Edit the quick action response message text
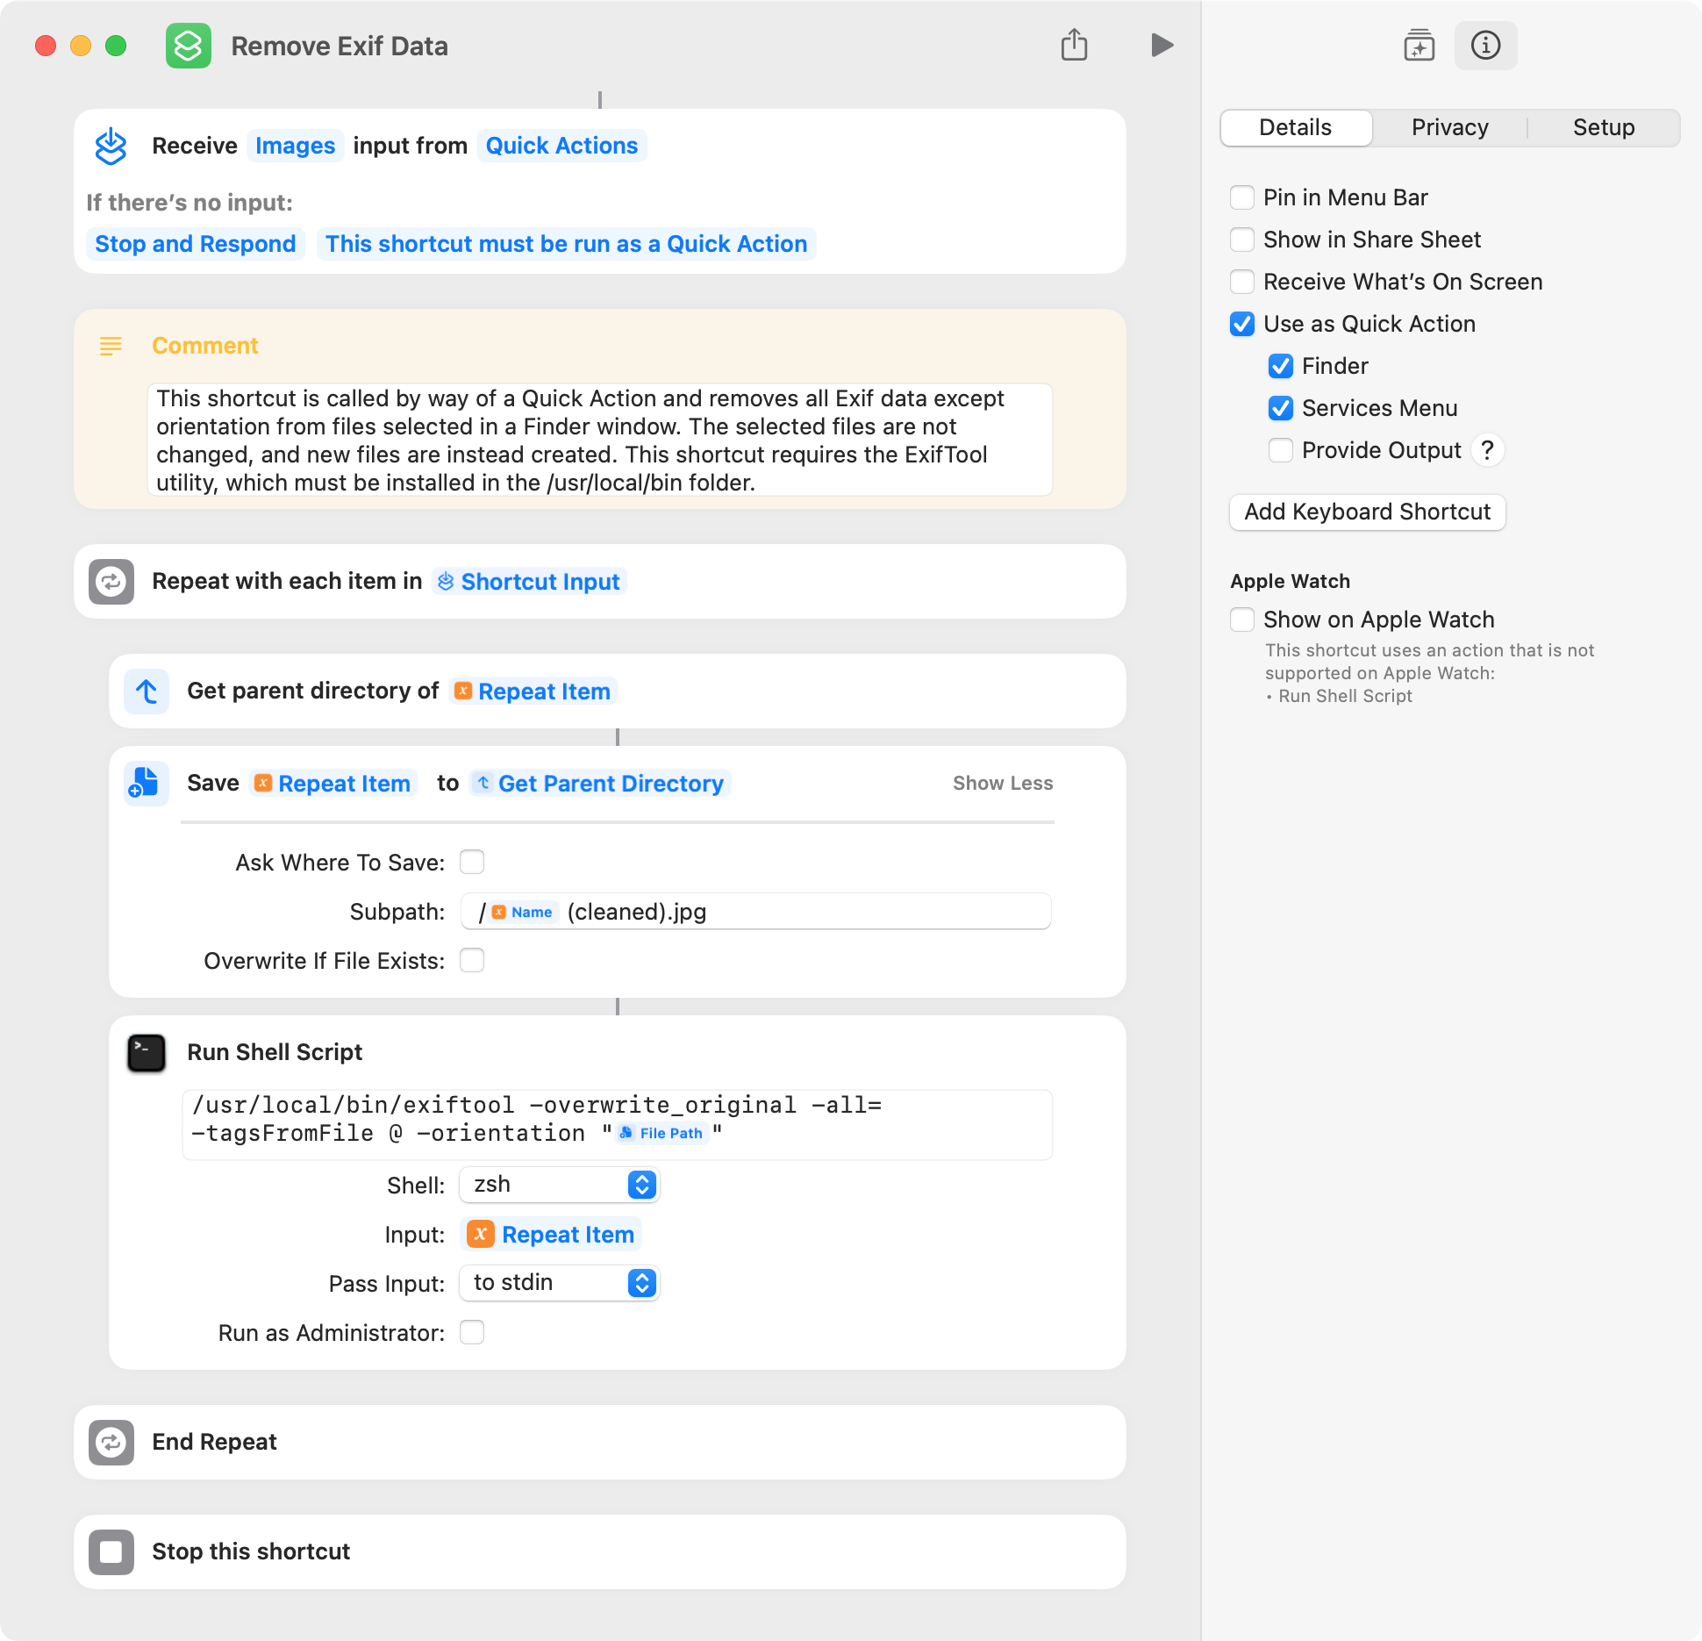 (x=567, y=244)
